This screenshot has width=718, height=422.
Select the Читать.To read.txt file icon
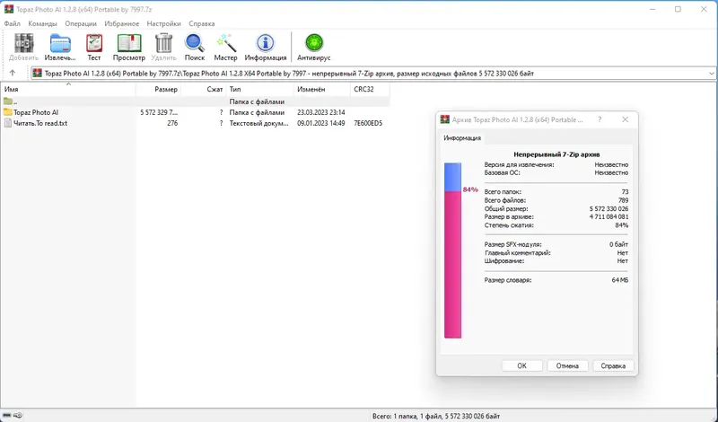coord(7,123)
